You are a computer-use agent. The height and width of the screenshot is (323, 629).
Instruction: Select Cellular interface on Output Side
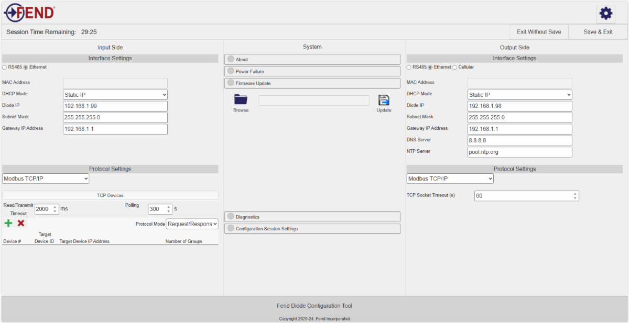point(454,67)
